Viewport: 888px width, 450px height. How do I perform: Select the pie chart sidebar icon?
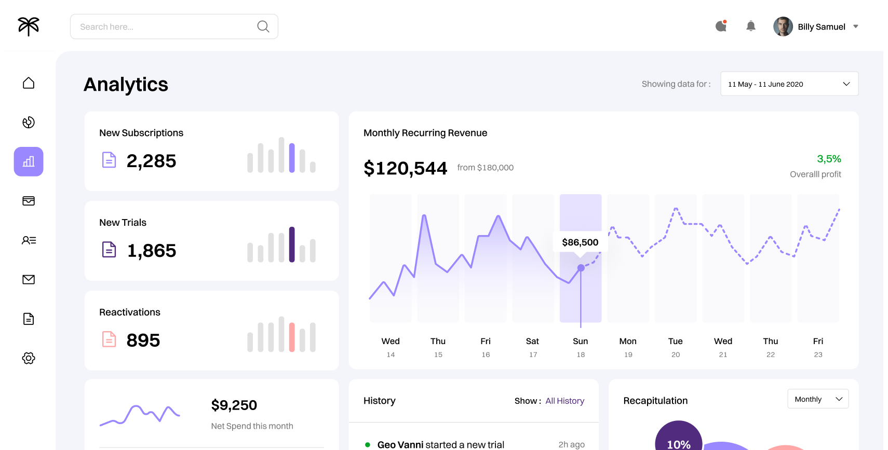[x=29, y=122]
